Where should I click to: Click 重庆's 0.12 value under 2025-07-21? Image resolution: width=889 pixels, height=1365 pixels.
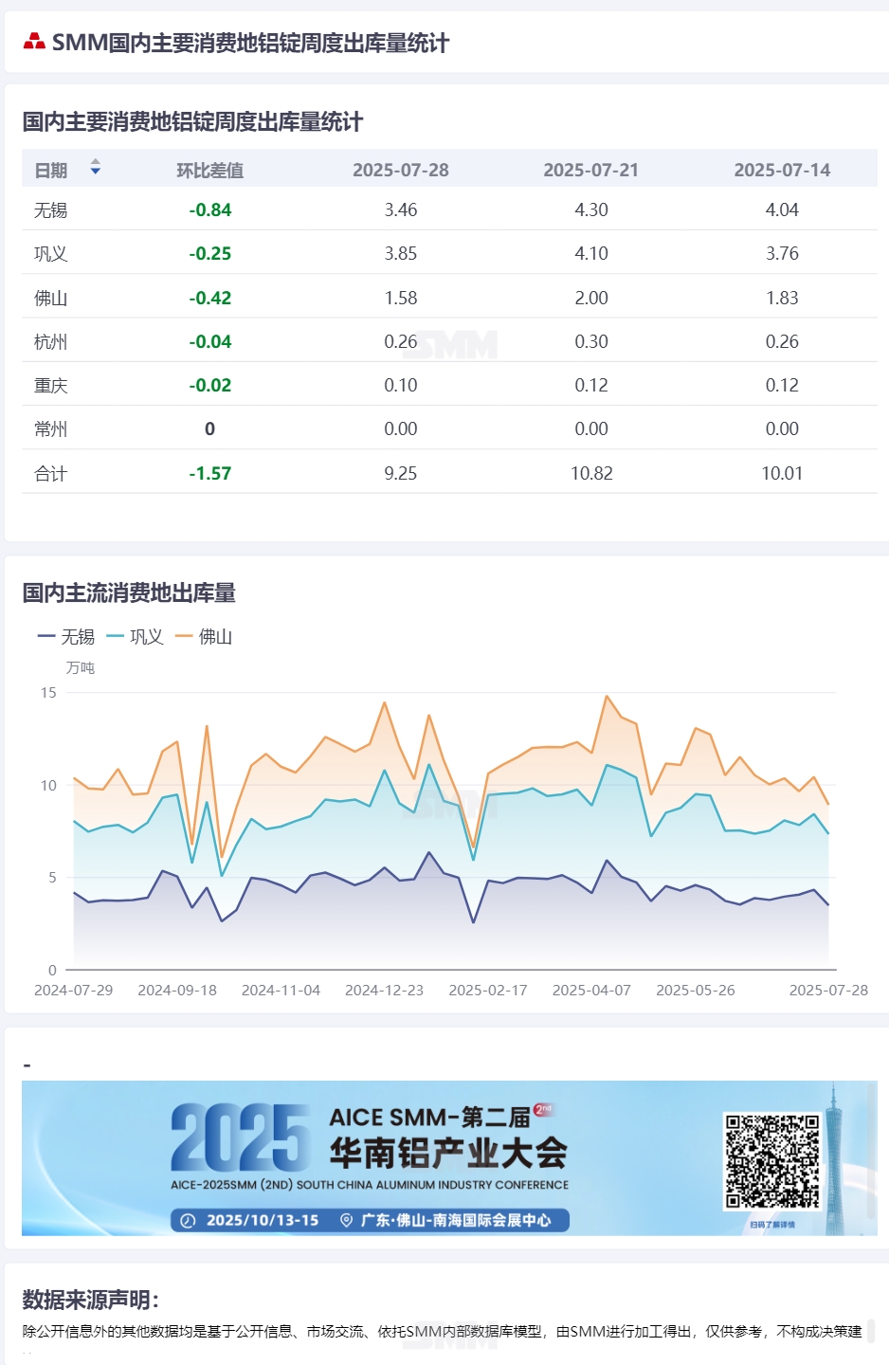click(591, 386)
